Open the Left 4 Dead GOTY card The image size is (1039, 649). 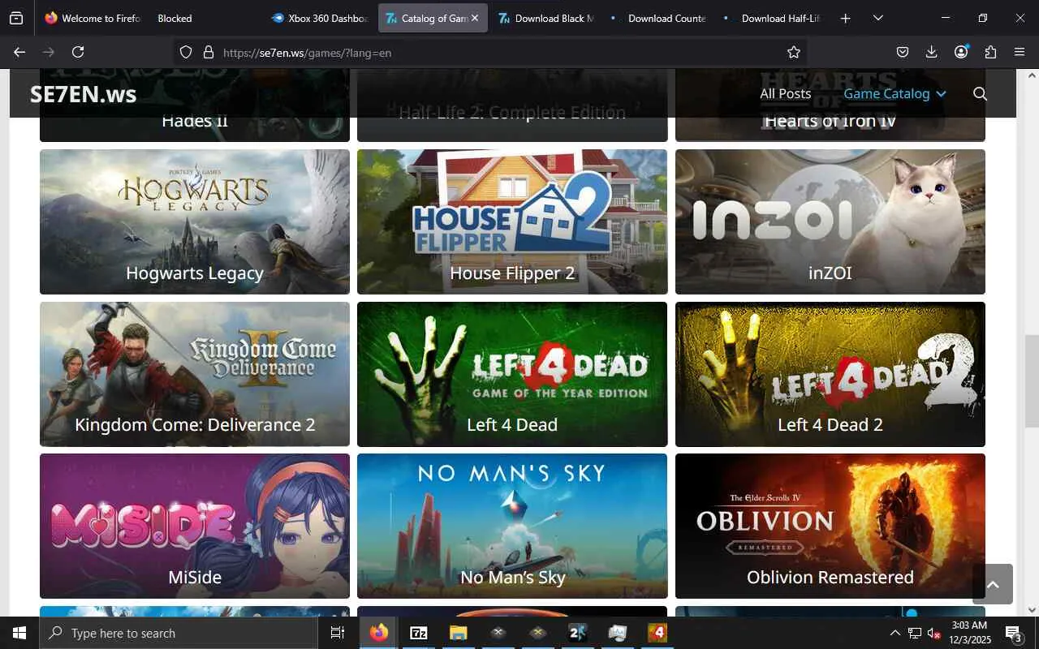(x=512, y=374)
